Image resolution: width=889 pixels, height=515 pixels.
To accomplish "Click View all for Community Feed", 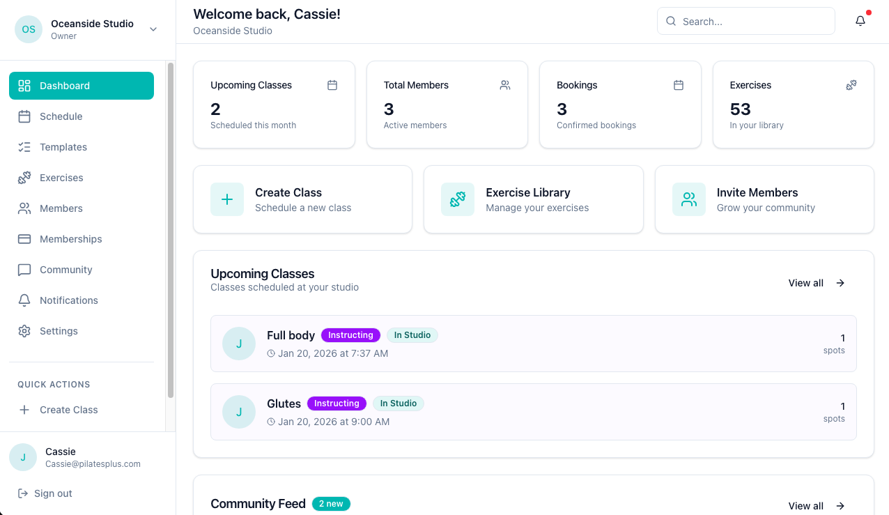I will point(816,506).
